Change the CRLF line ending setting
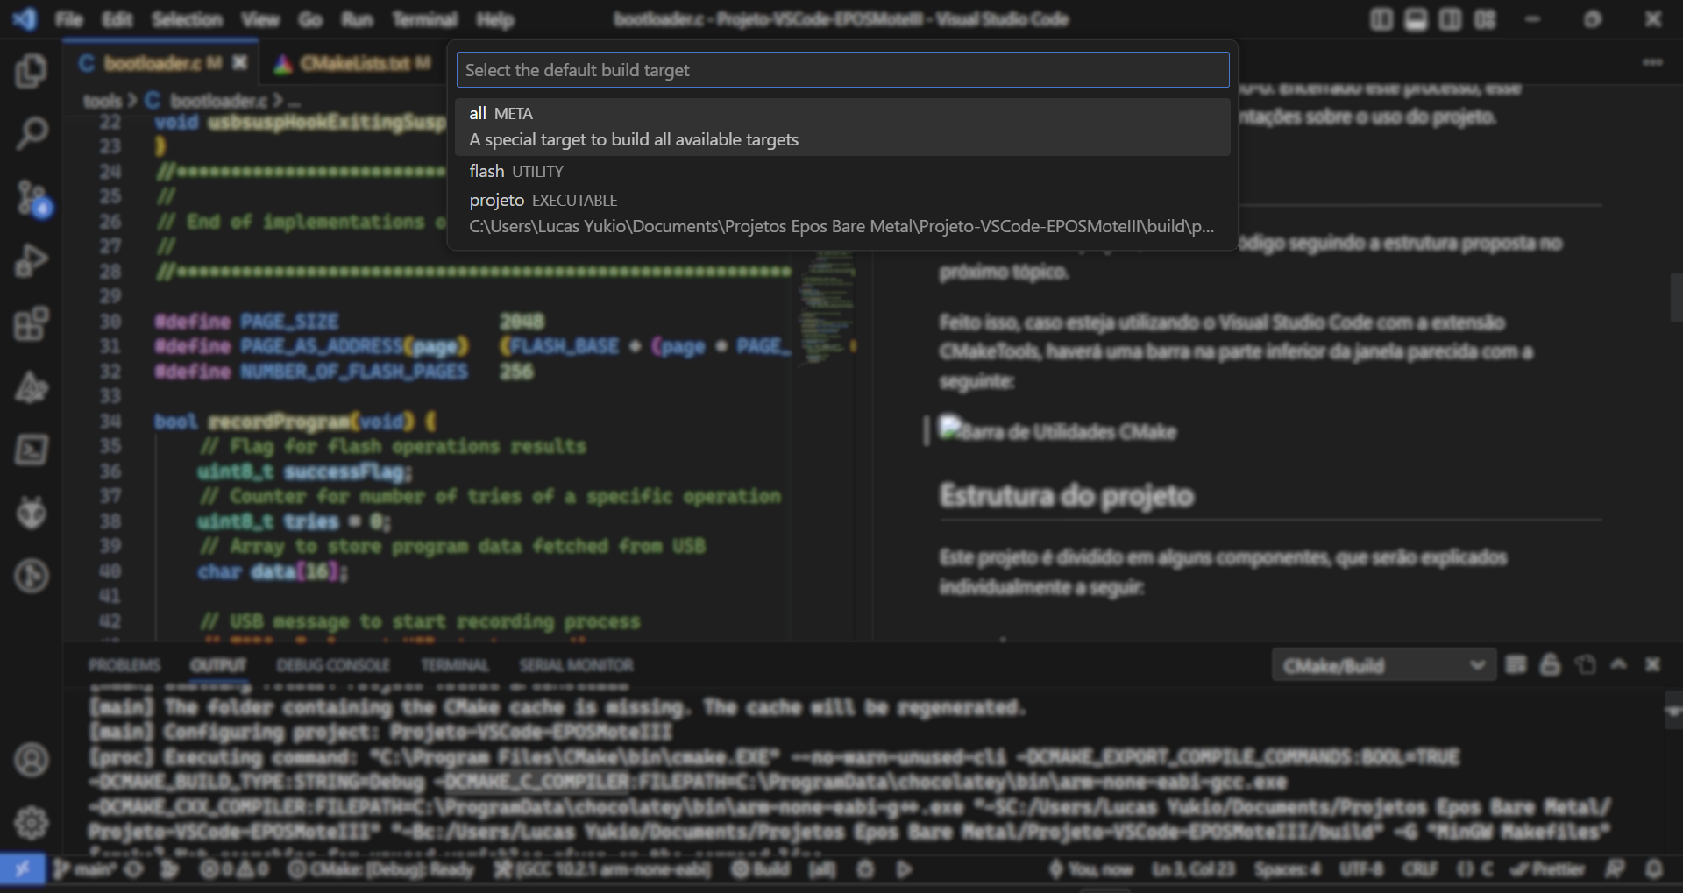Screen dimensions: 1683x893 coord(1419,869)
